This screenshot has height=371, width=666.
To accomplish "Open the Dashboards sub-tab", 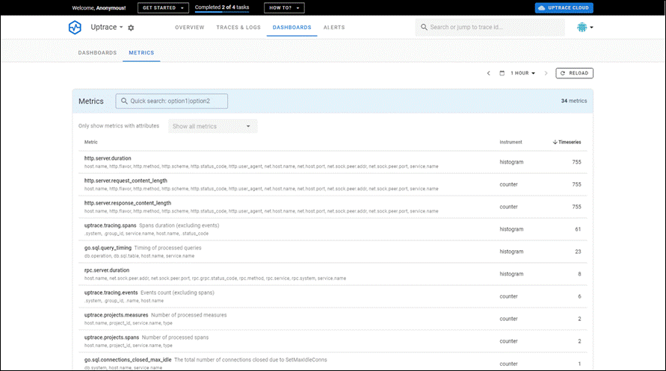I will 97,52.
